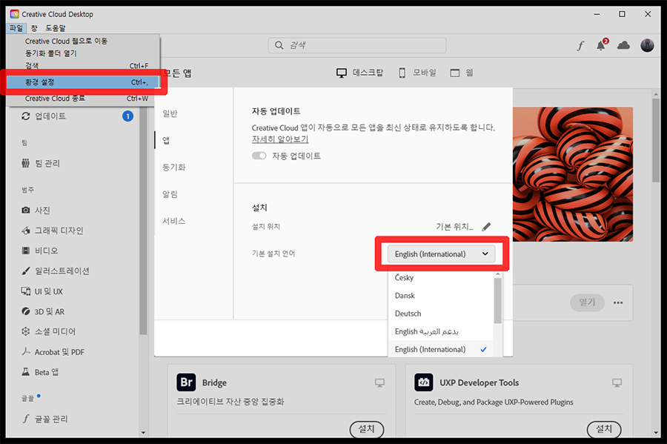The height and width of the screenshot is (444, 667).
Task: Edit install location pencil icon
Action: (x=486, y=227)
